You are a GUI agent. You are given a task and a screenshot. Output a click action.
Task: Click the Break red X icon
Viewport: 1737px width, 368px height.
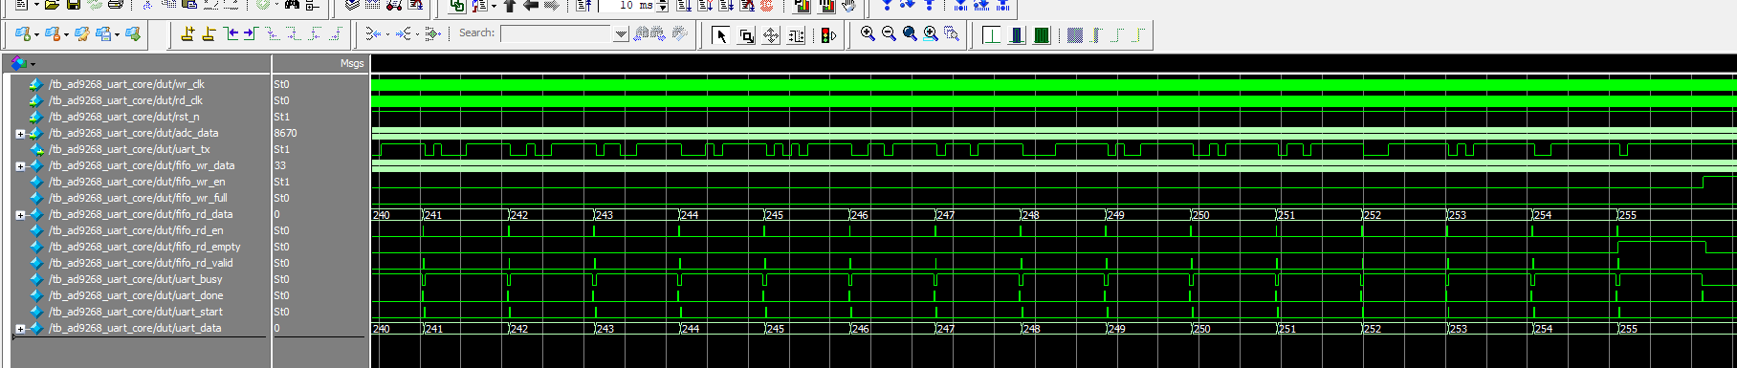747,5
